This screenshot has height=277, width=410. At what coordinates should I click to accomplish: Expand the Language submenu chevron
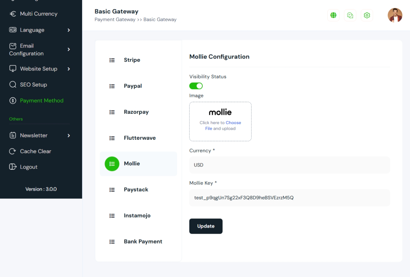tap(69, 30)
